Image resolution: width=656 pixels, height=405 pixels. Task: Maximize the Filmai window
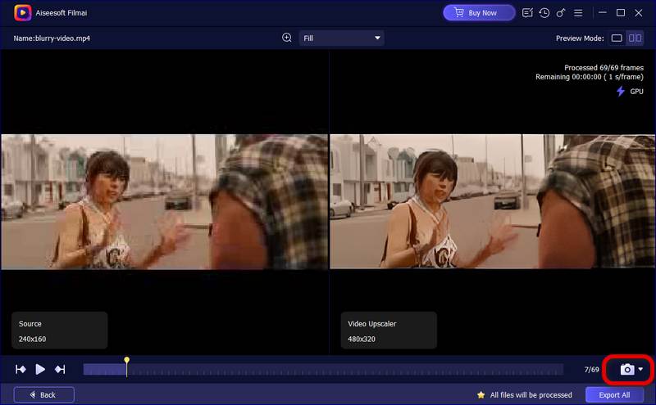(621, 12)
